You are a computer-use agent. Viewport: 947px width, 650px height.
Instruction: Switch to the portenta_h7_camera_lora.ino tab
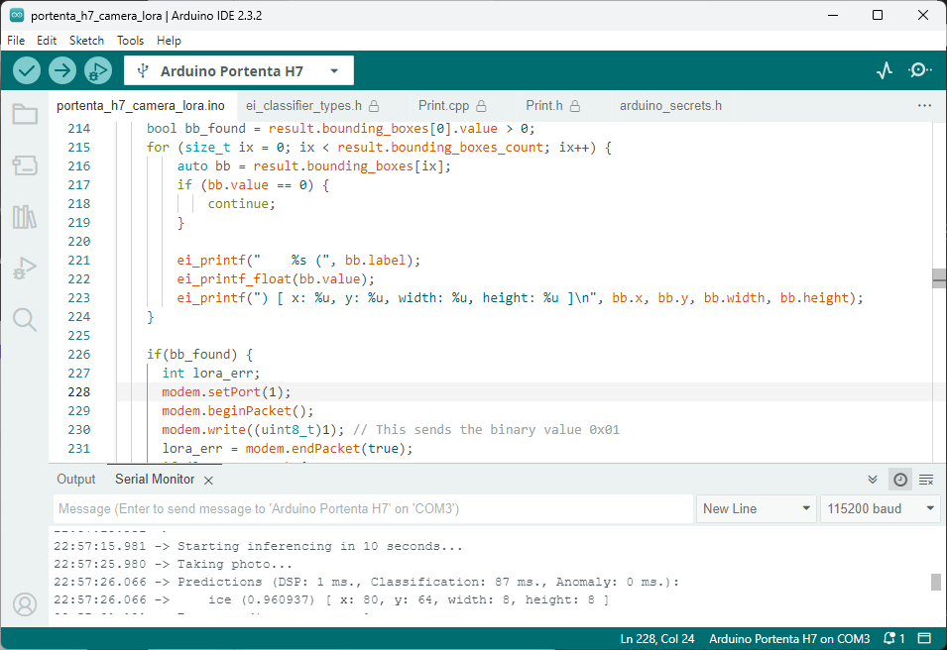coord(141,106)
